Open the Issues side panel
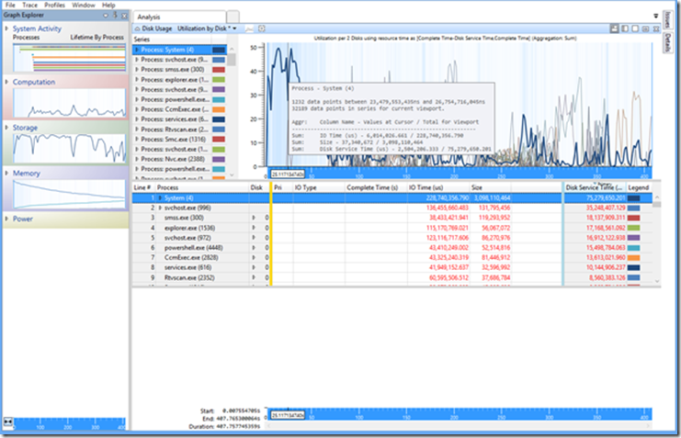Image resolution: width=681 pixels, height=438 pixels. (x=667, y=19)
